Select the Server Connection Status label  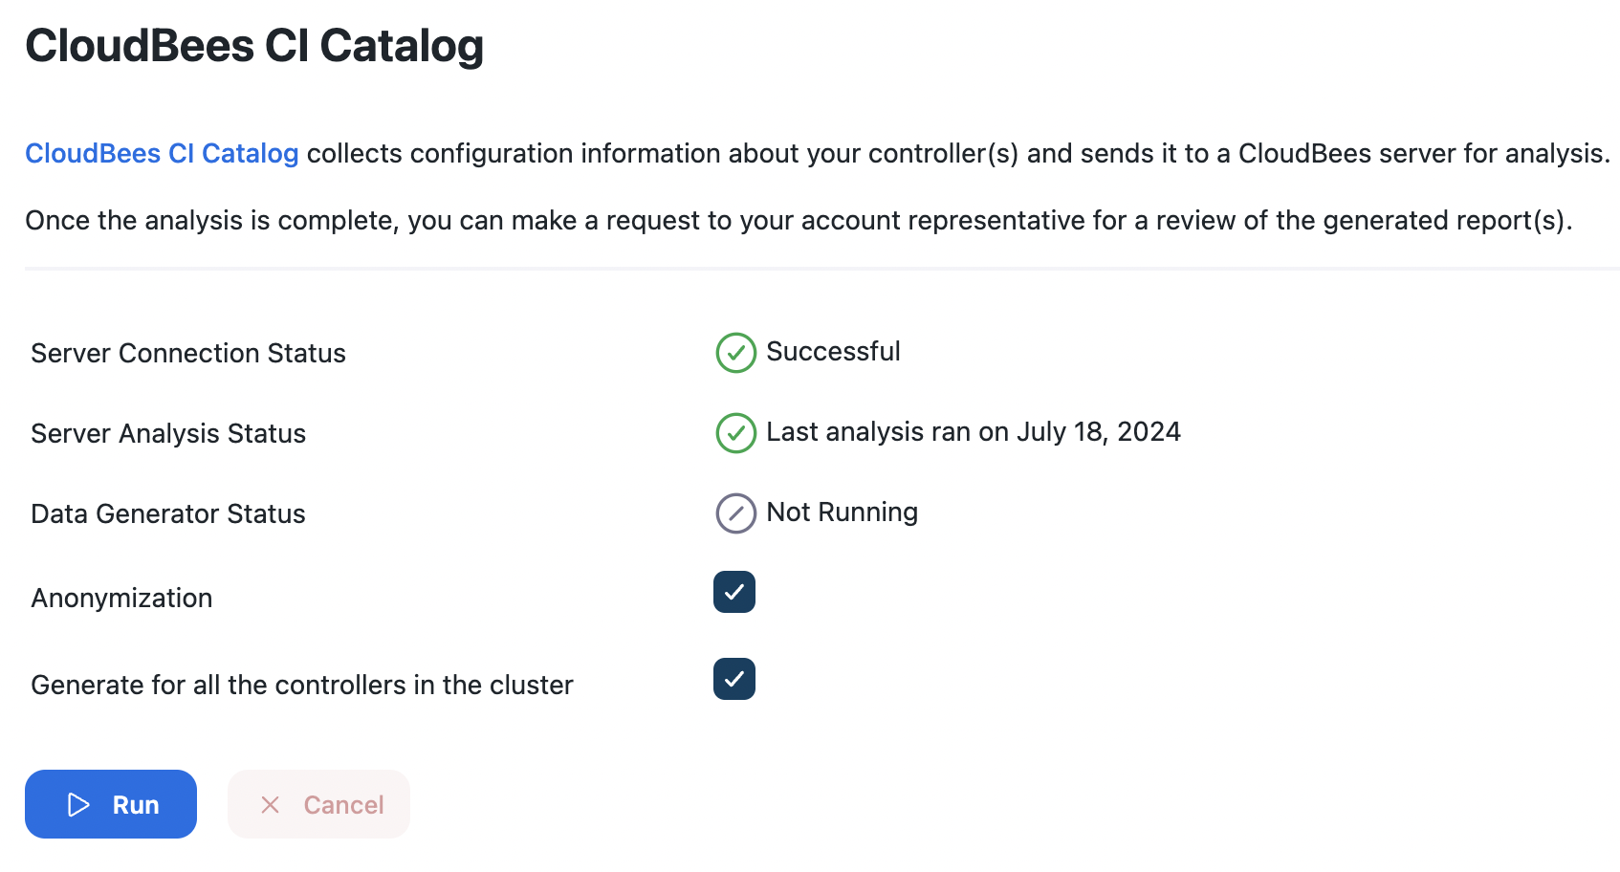187,353
